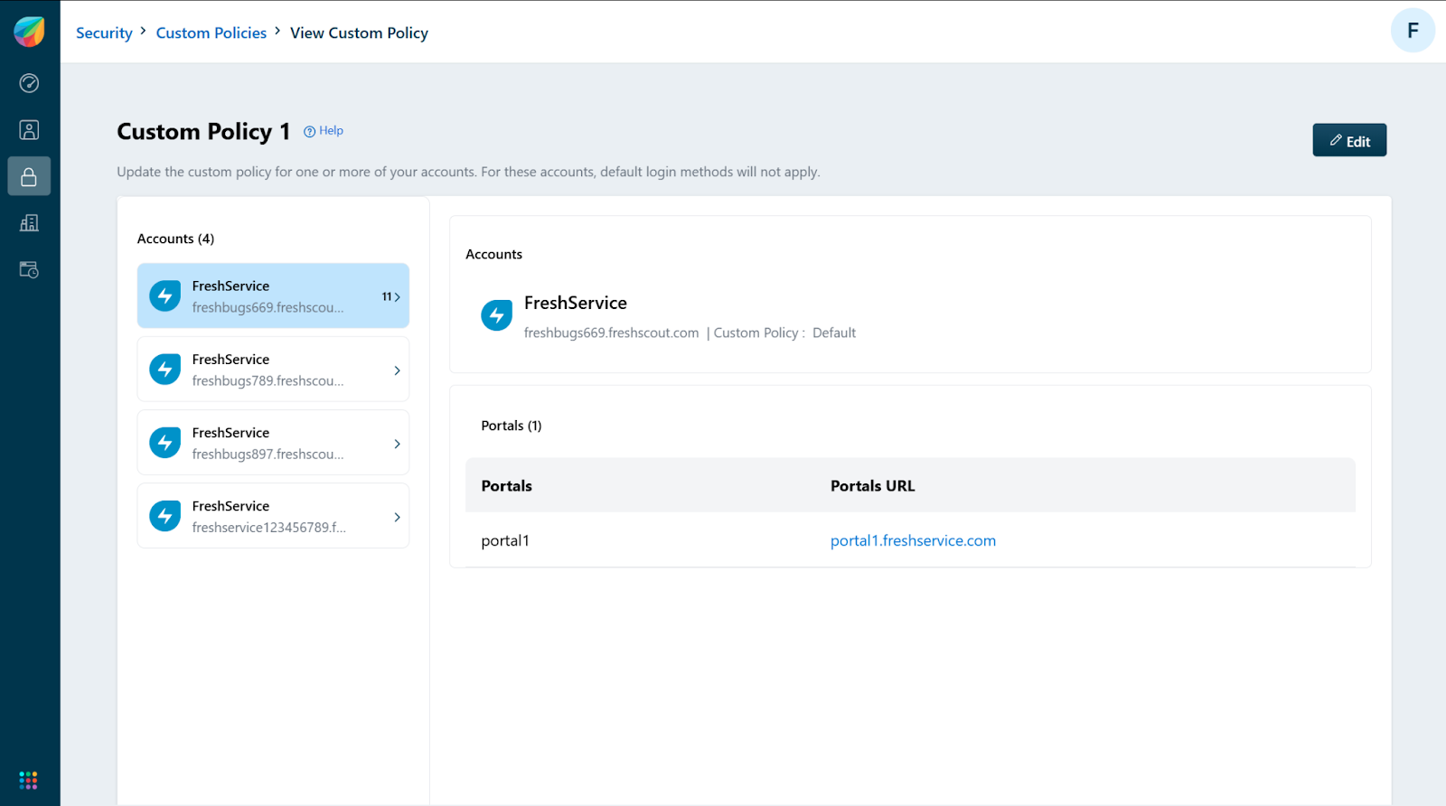1446x806 pixels.
Task: Click FreshService icon for freshservice123456789 item
Action: [164, 516]
